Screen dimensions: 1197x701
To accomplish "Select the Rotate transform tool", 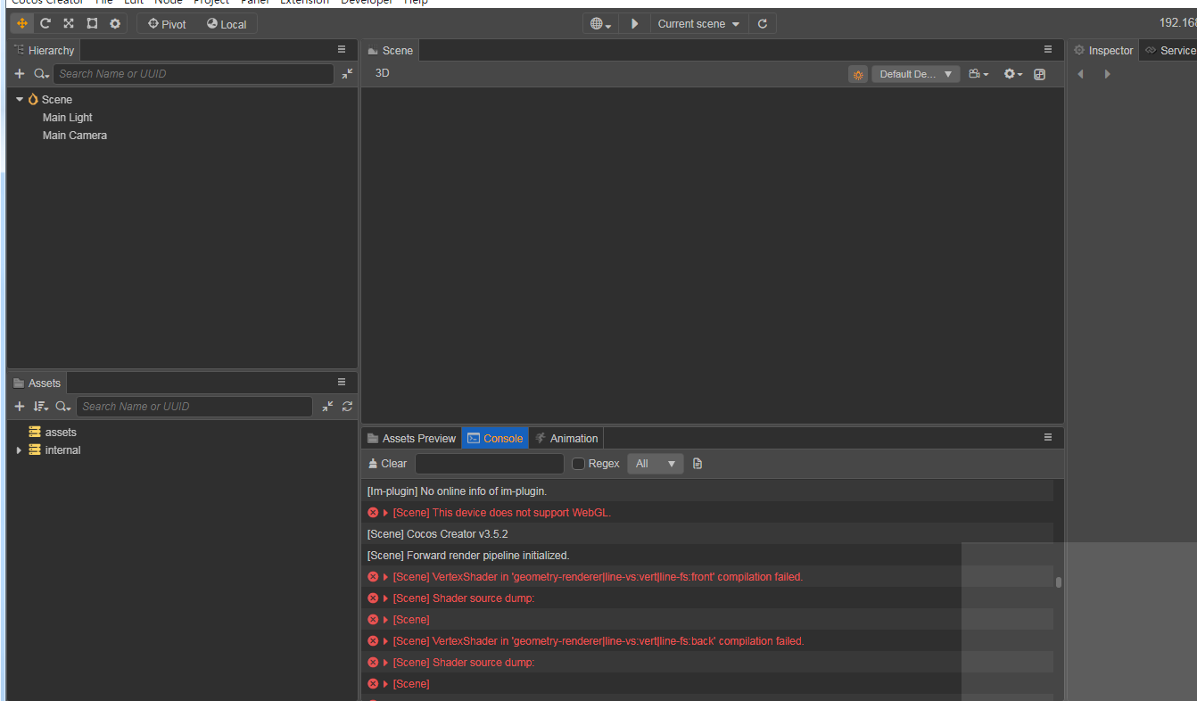I will 45,23.
